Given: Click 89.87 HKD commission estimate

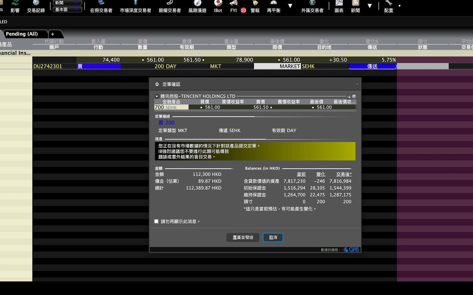Looking at the screenshot, I should click(x=210, y=181).
